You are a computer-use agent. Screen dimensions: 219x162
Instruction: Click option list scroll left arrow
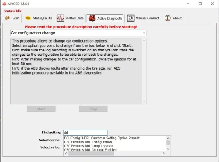coord(66,153)
